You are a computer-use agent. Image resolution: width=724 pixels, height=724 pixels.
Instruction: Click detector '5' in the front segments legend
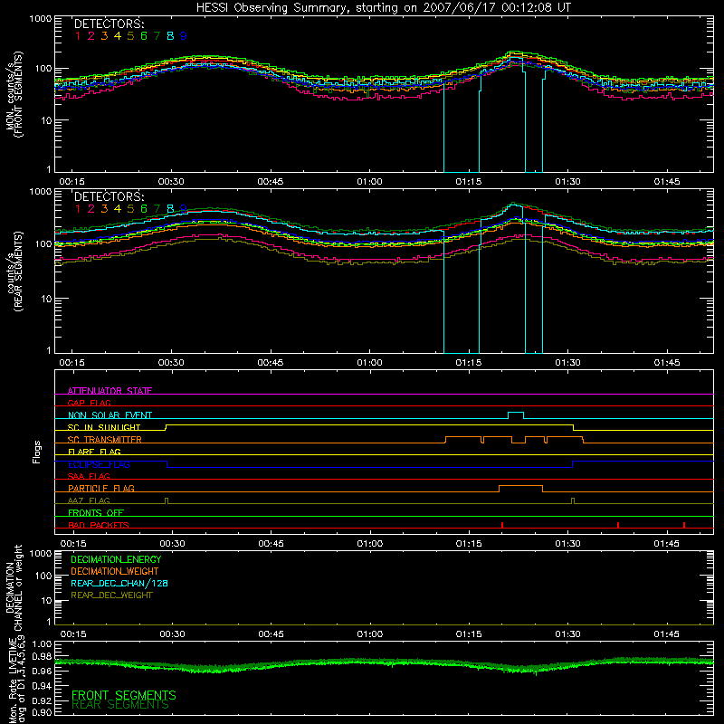coord(130,36)
